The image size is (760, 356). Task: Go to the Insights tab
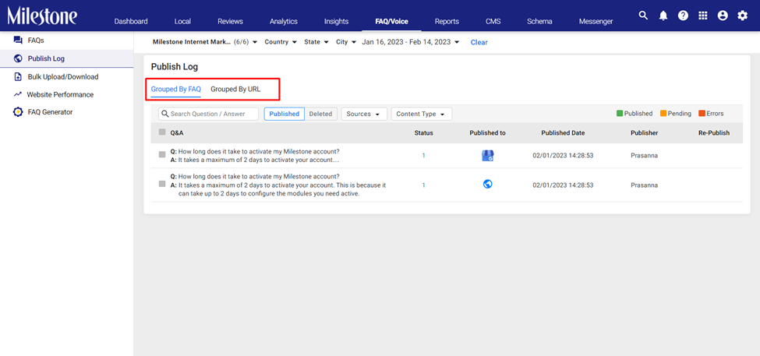[x=337, y=21]
